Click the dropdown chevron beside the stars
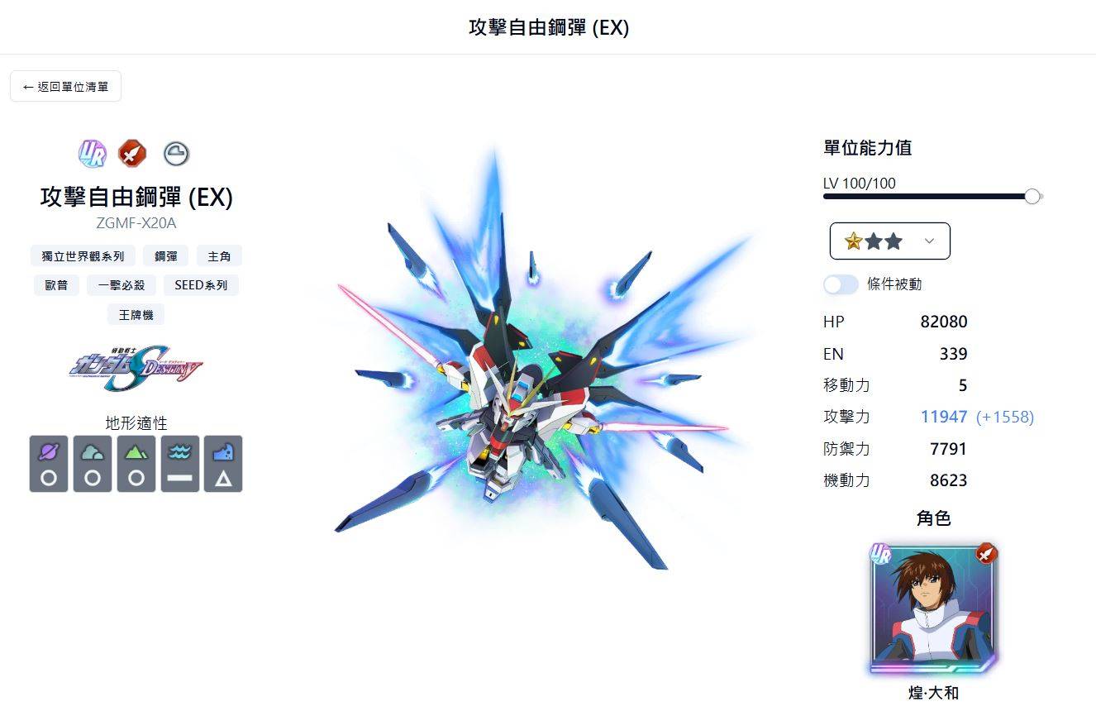Viewport: 1096px width, 711px height. click(929, 241)
